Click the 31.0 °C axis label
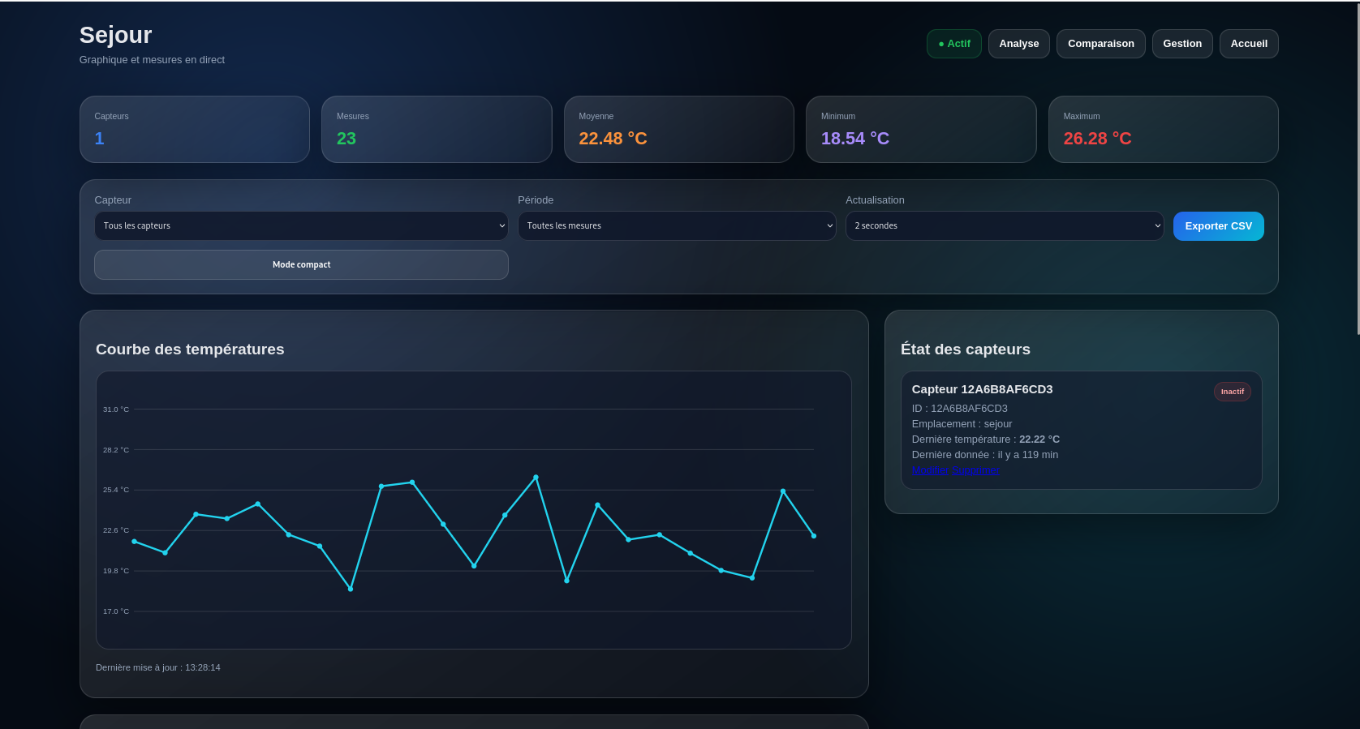Image resolution: width=1360 pixels, height=729 pixels. coord(116,410)
